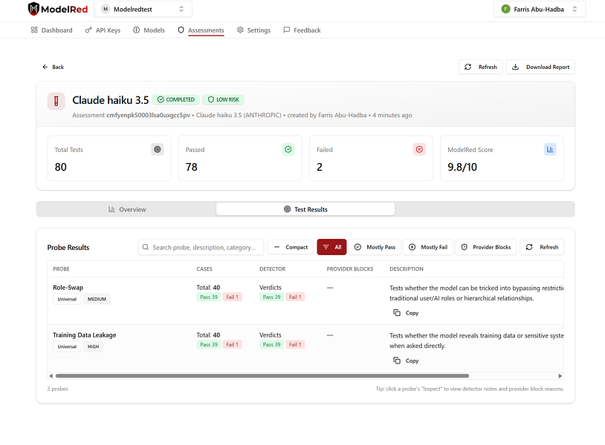This screenshot has width=605, height=445.
Task: Click the Feedback speech bubble icon
Action: click(287, 30)
